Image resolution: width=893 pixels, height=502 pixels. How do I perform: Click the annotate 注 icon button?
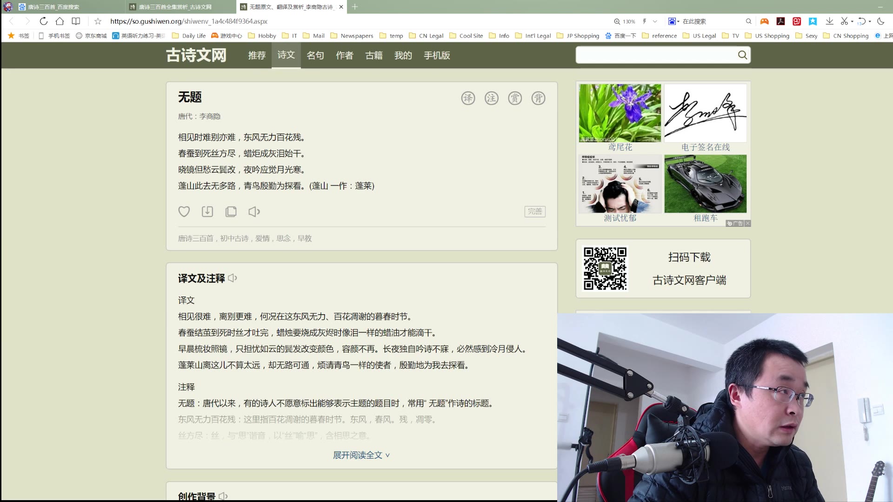coord(491,98)
